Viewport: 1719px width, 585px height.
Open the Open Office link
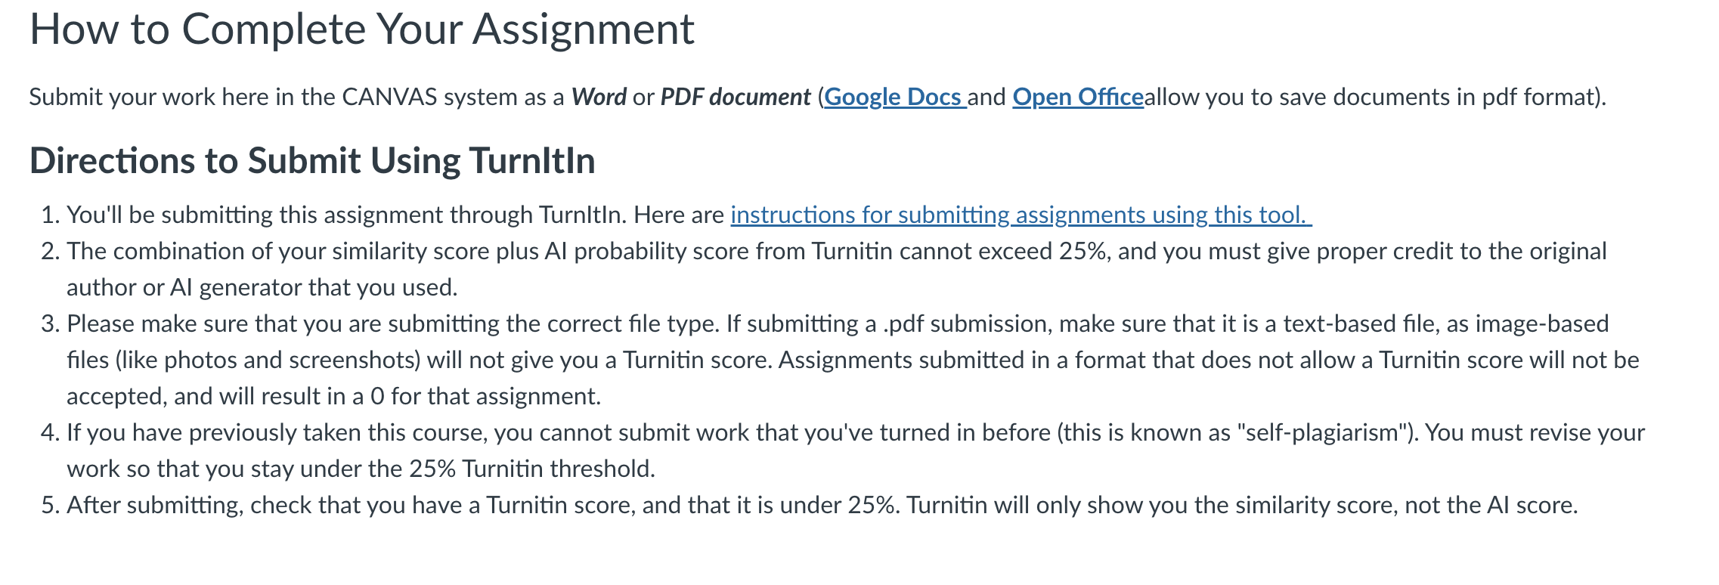1078,97
